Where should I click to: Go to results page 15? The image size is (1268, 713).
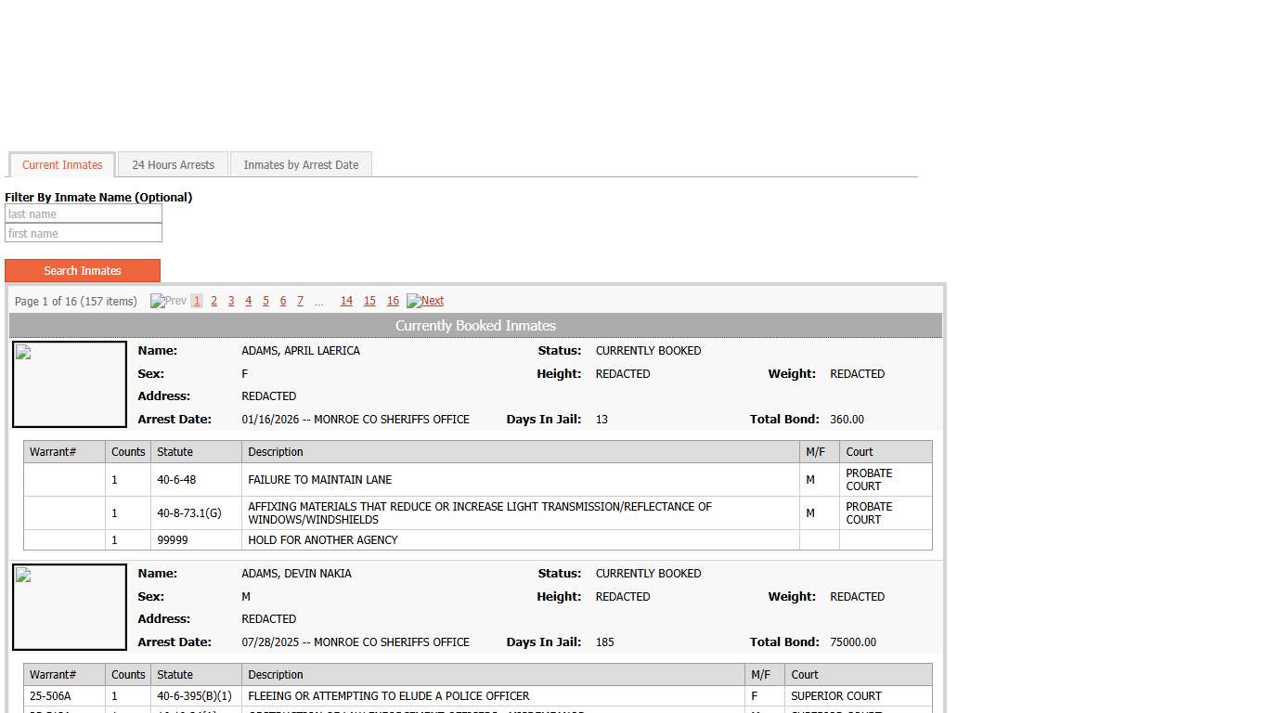click(x=369, y=301)
